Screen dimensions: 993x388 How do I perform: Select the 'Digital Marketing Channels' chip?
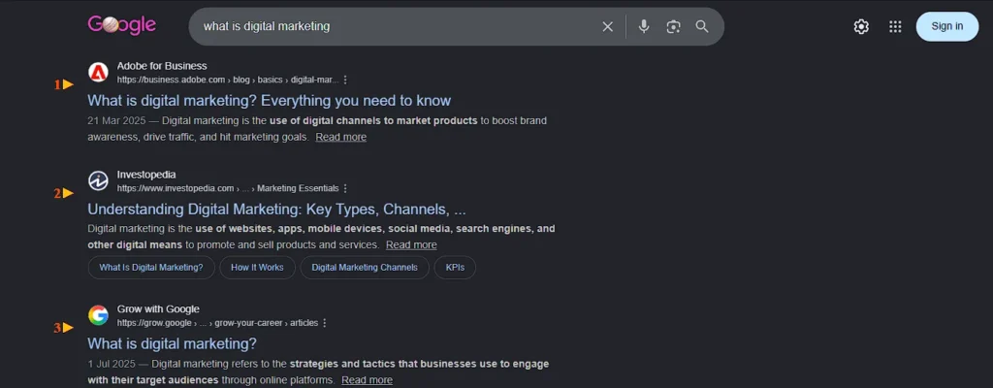[x=365, y=268]
